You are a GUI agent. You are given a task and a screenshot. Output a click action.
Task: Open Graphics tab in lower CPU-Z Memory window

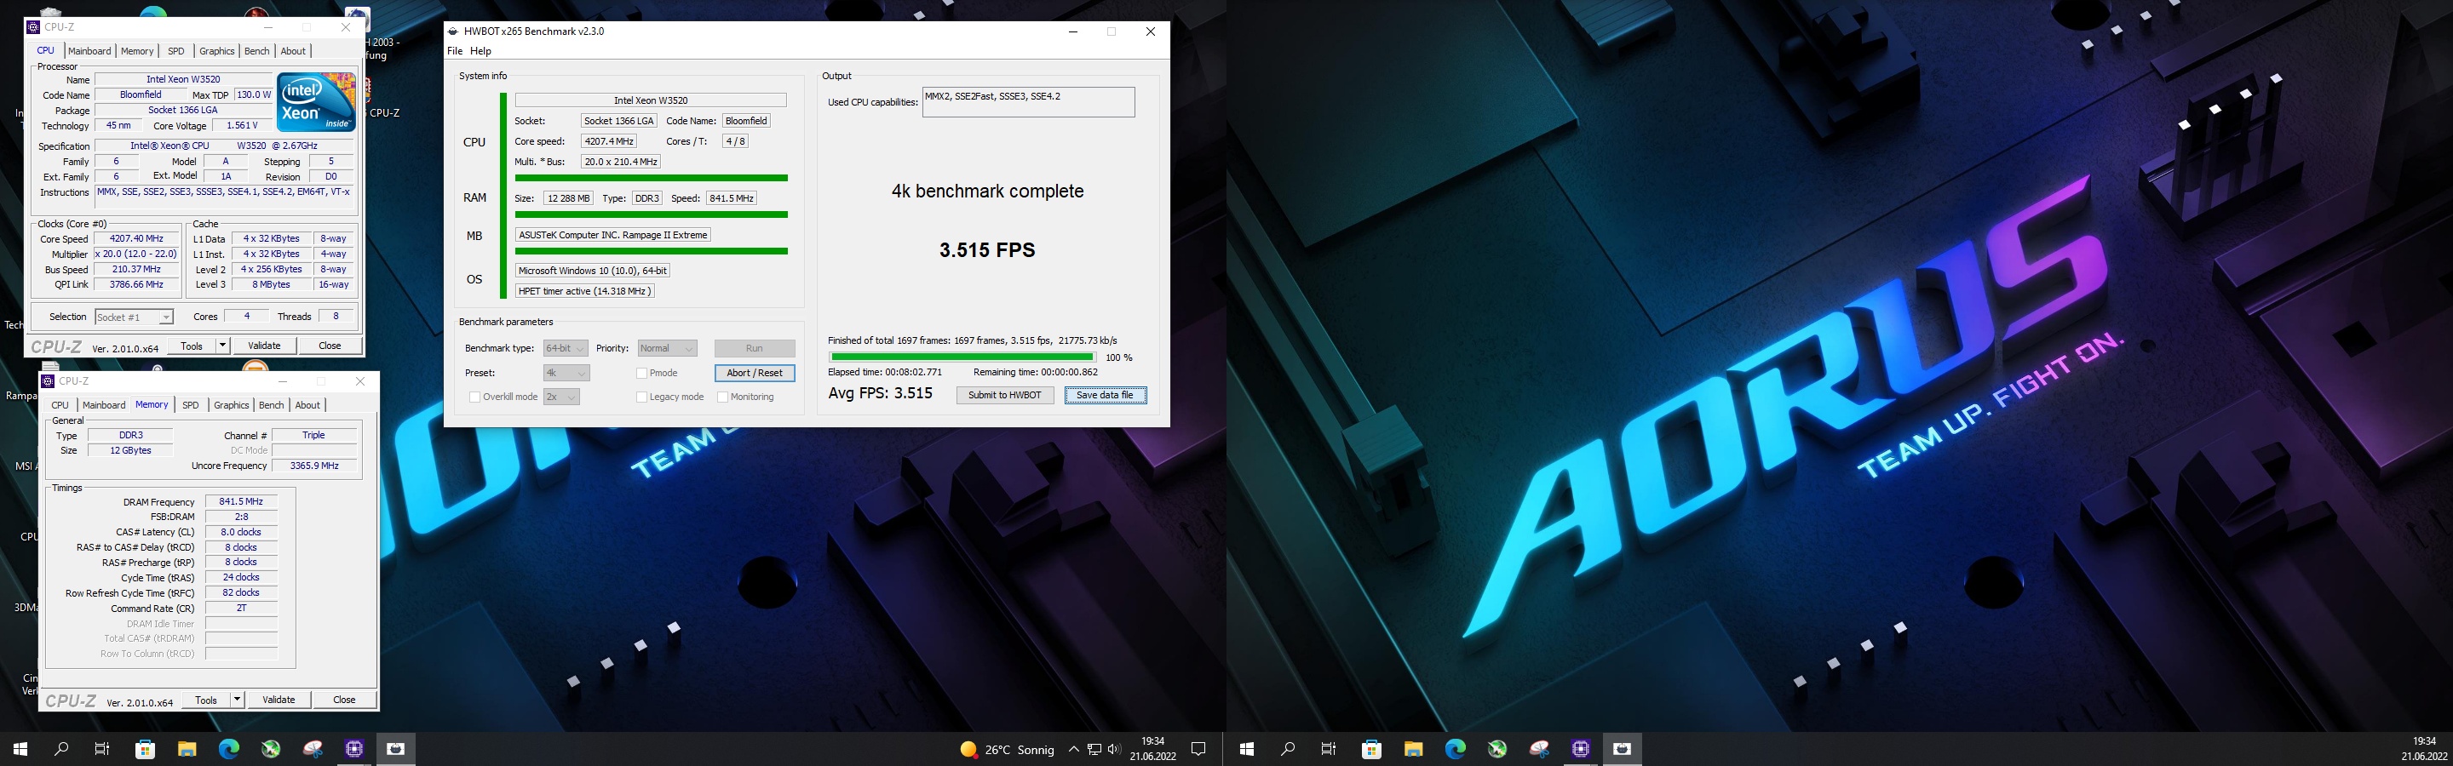click(x=232, y=405)
